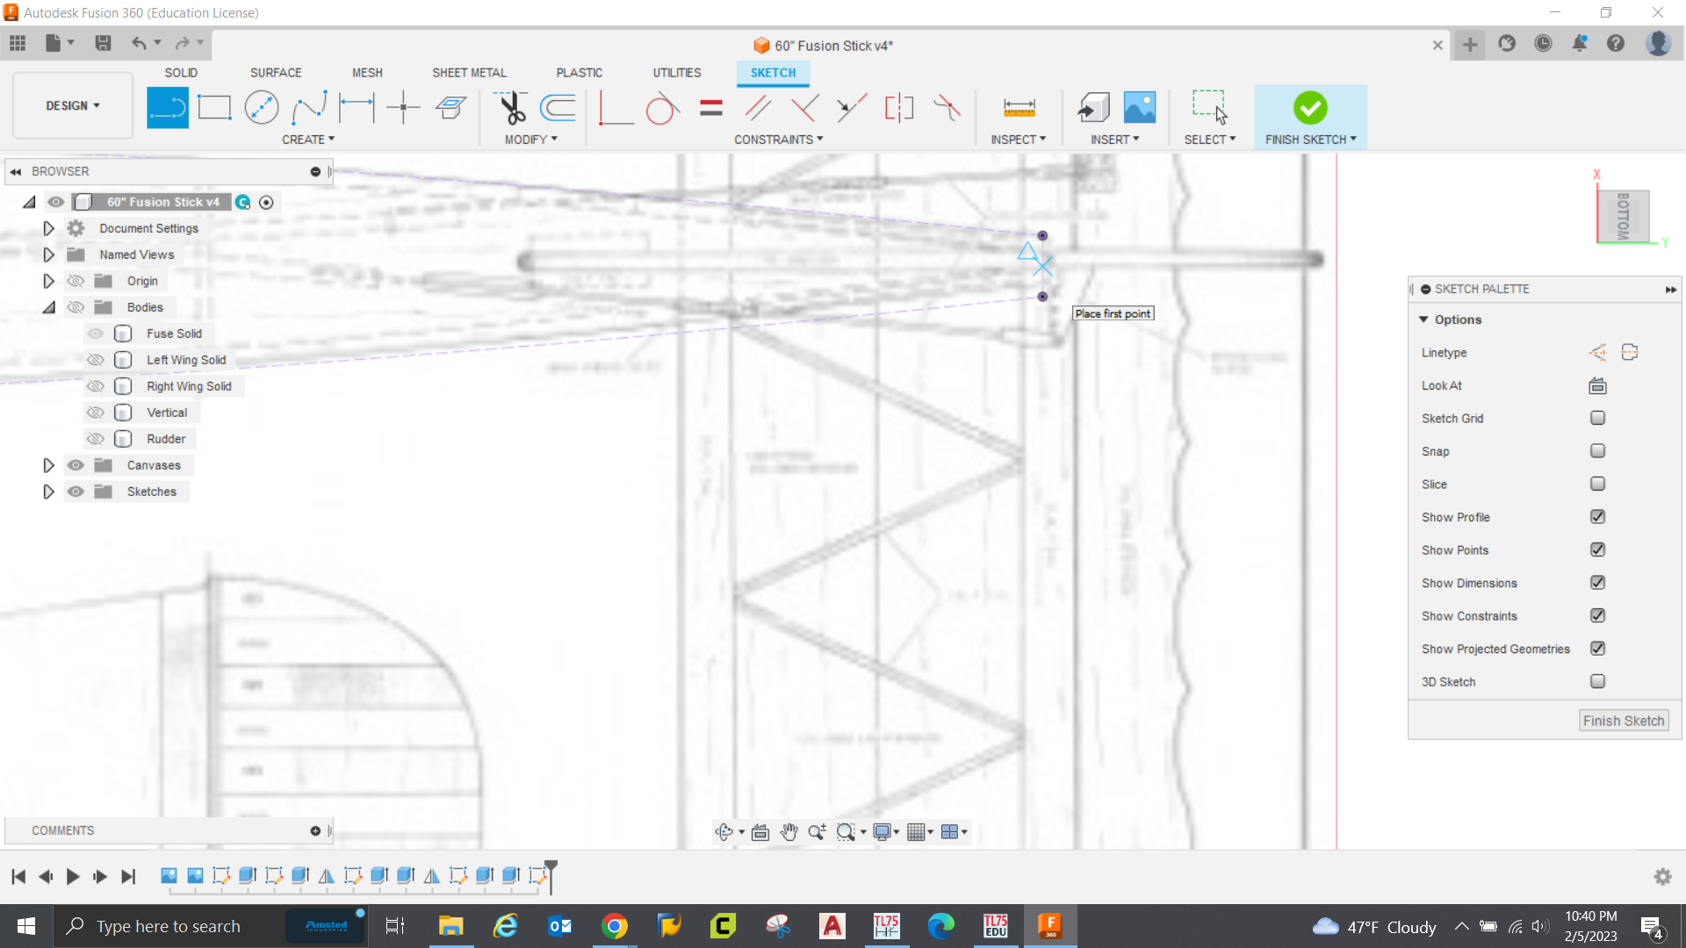
Task: Open the CREATE dropdown menu
Action: (308, 140)
